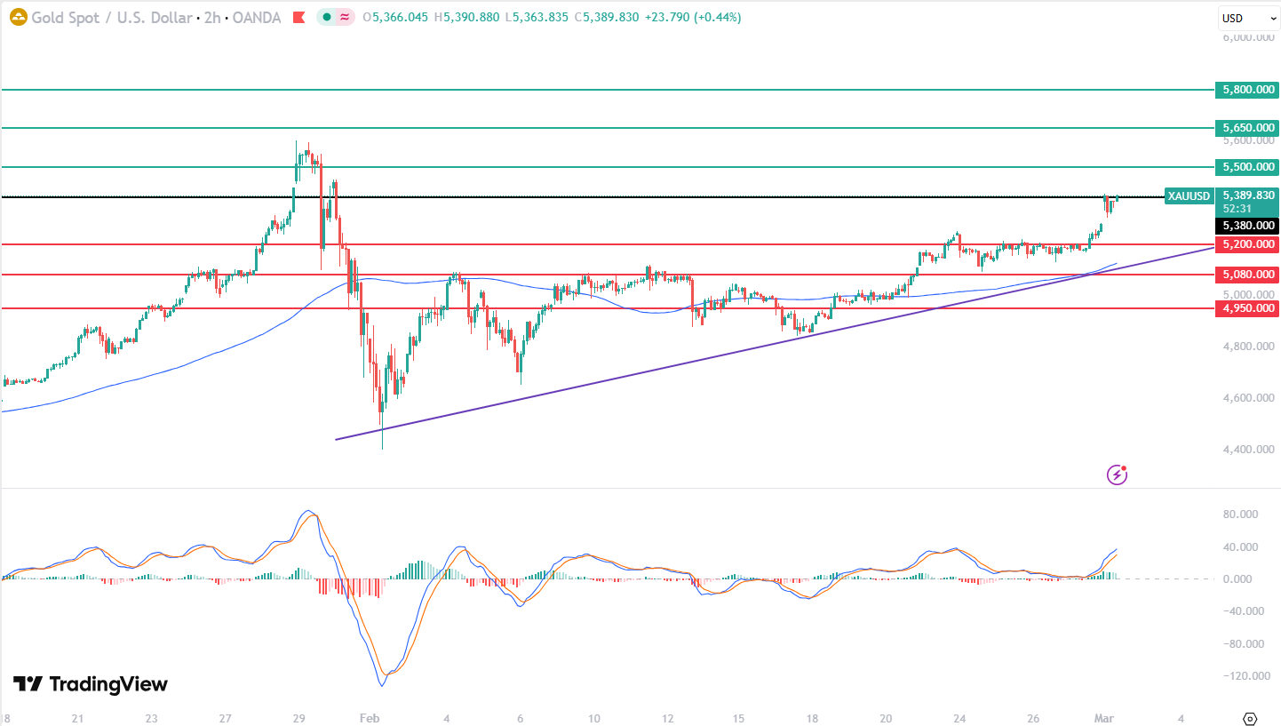Open the purple lightning bolt event icon
1281x726 pixels.
[1117, 475]
